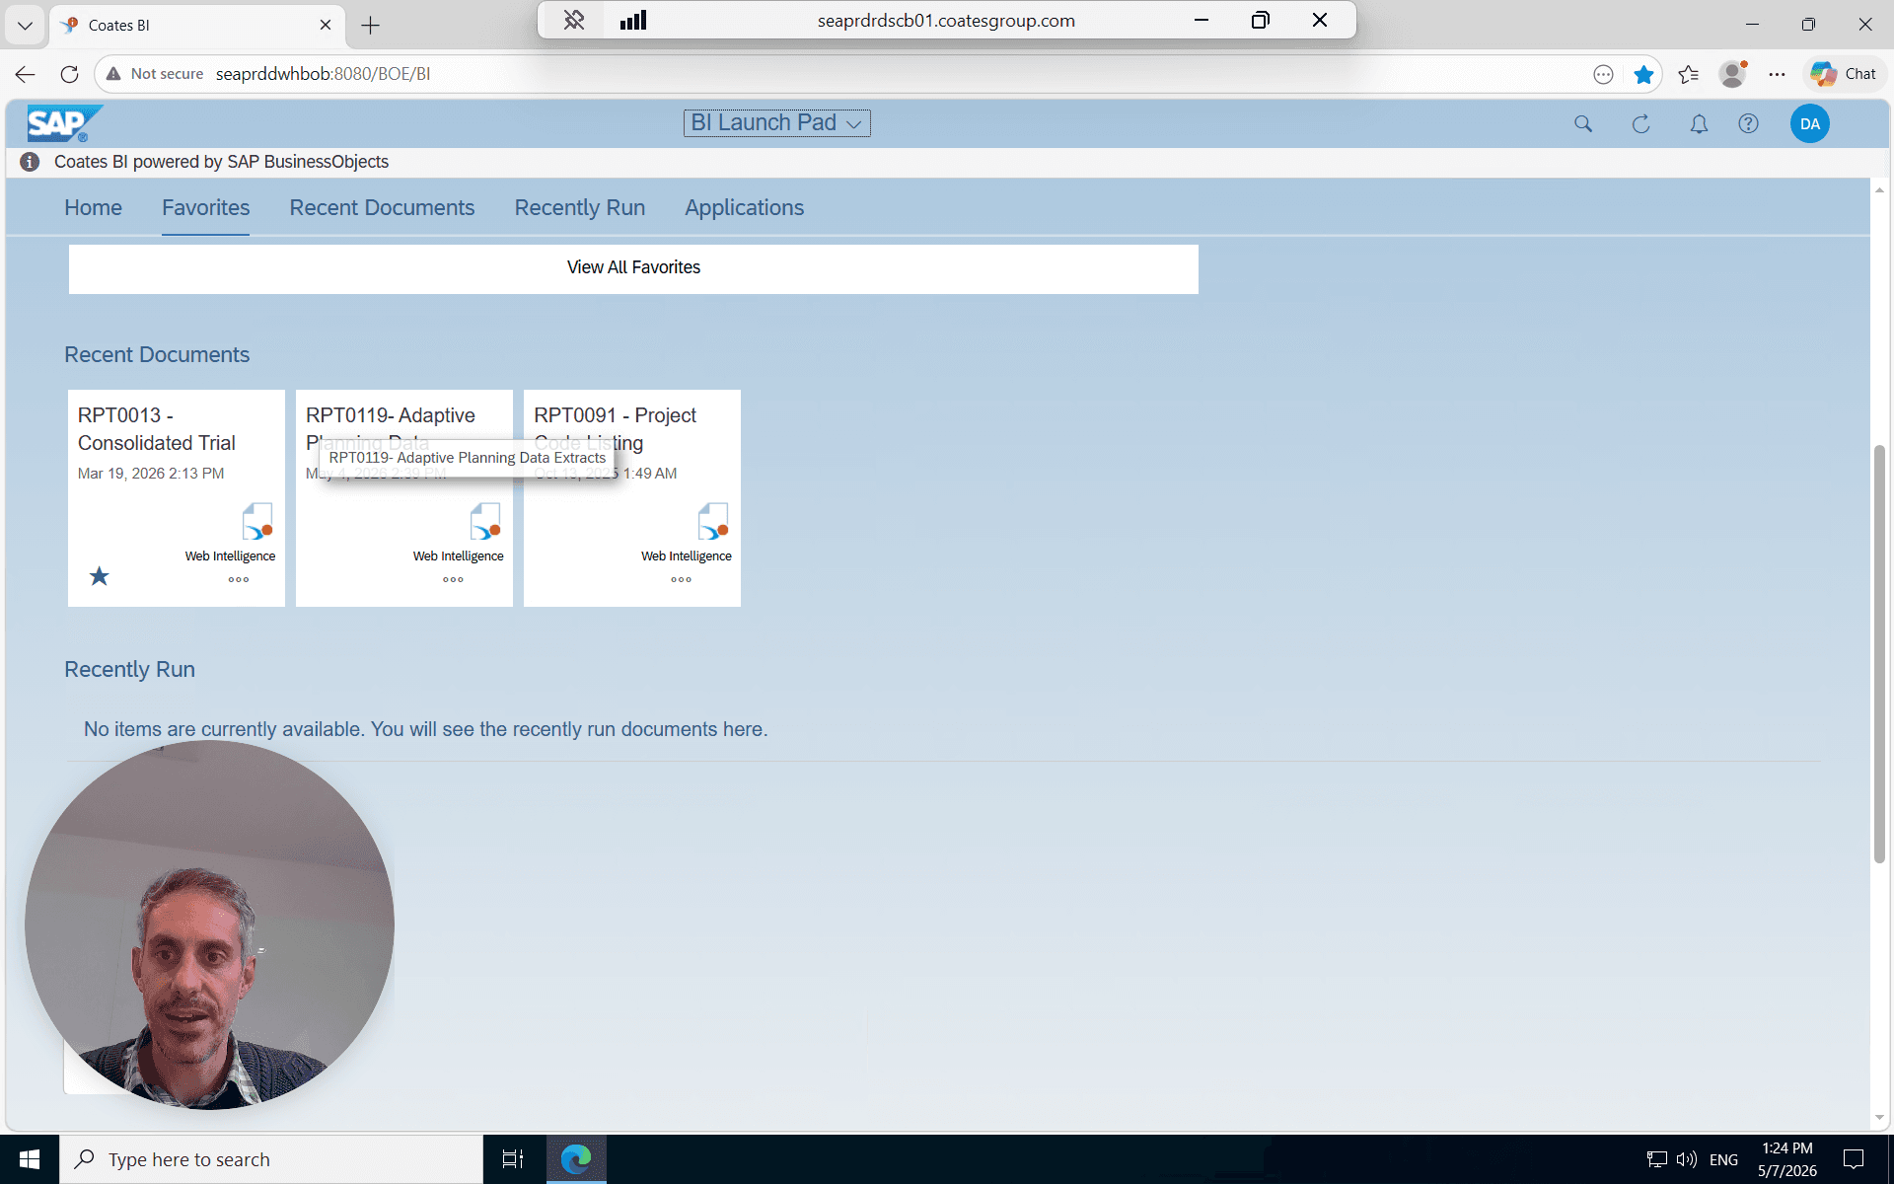
Task: Switch to the Recently Run tab
Action: click(579, 207)
